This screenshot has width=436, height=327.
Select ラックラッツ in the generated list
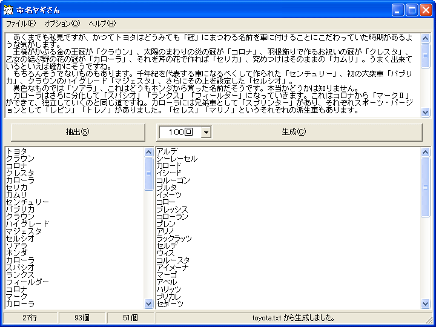[174, 239]
